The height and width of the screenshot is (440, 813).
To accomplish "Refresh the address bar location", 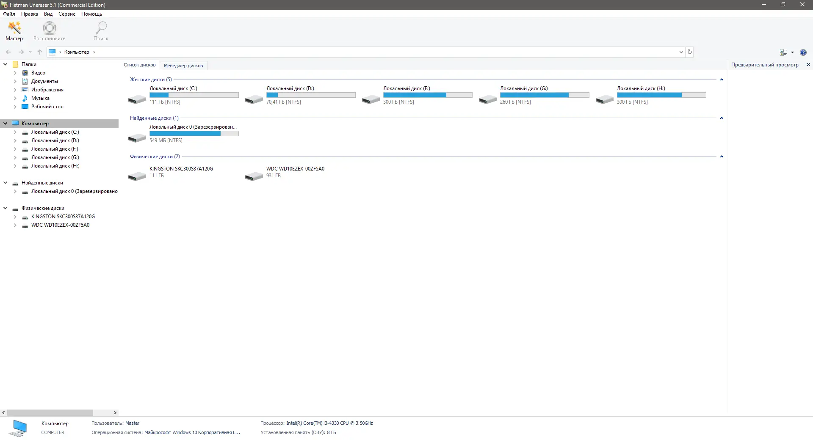I will pos(690,52).
